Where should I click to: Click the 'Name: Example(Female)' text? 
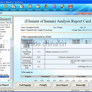[30, 28]
